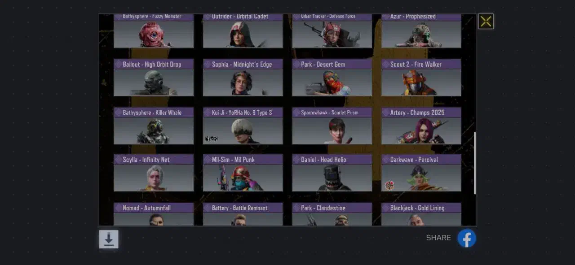Select Kui Ji - YoRHa No. 9 Type S

[x=243, y=126]
